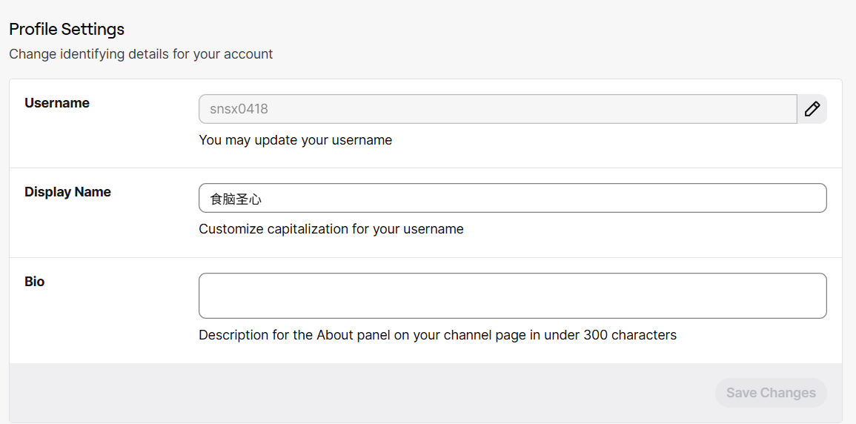Click the 食脑圣心 text in Display Name

[236, 199]
